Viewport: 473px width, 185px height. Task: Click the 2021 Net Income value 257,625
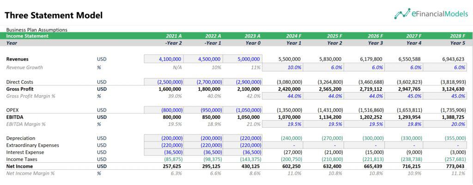(x=172, y=166)
